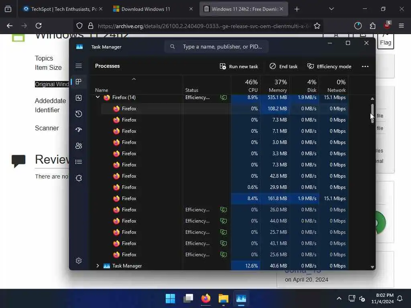Select Firefox process using 108.2 MB
Image resolution: width=411 pixels, height=308 pixels.
click(225, 108)
